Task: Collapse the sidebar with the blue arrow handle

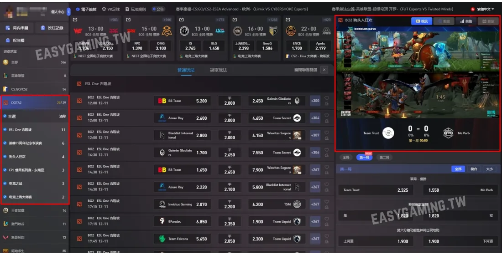Action: pos(68,12)
